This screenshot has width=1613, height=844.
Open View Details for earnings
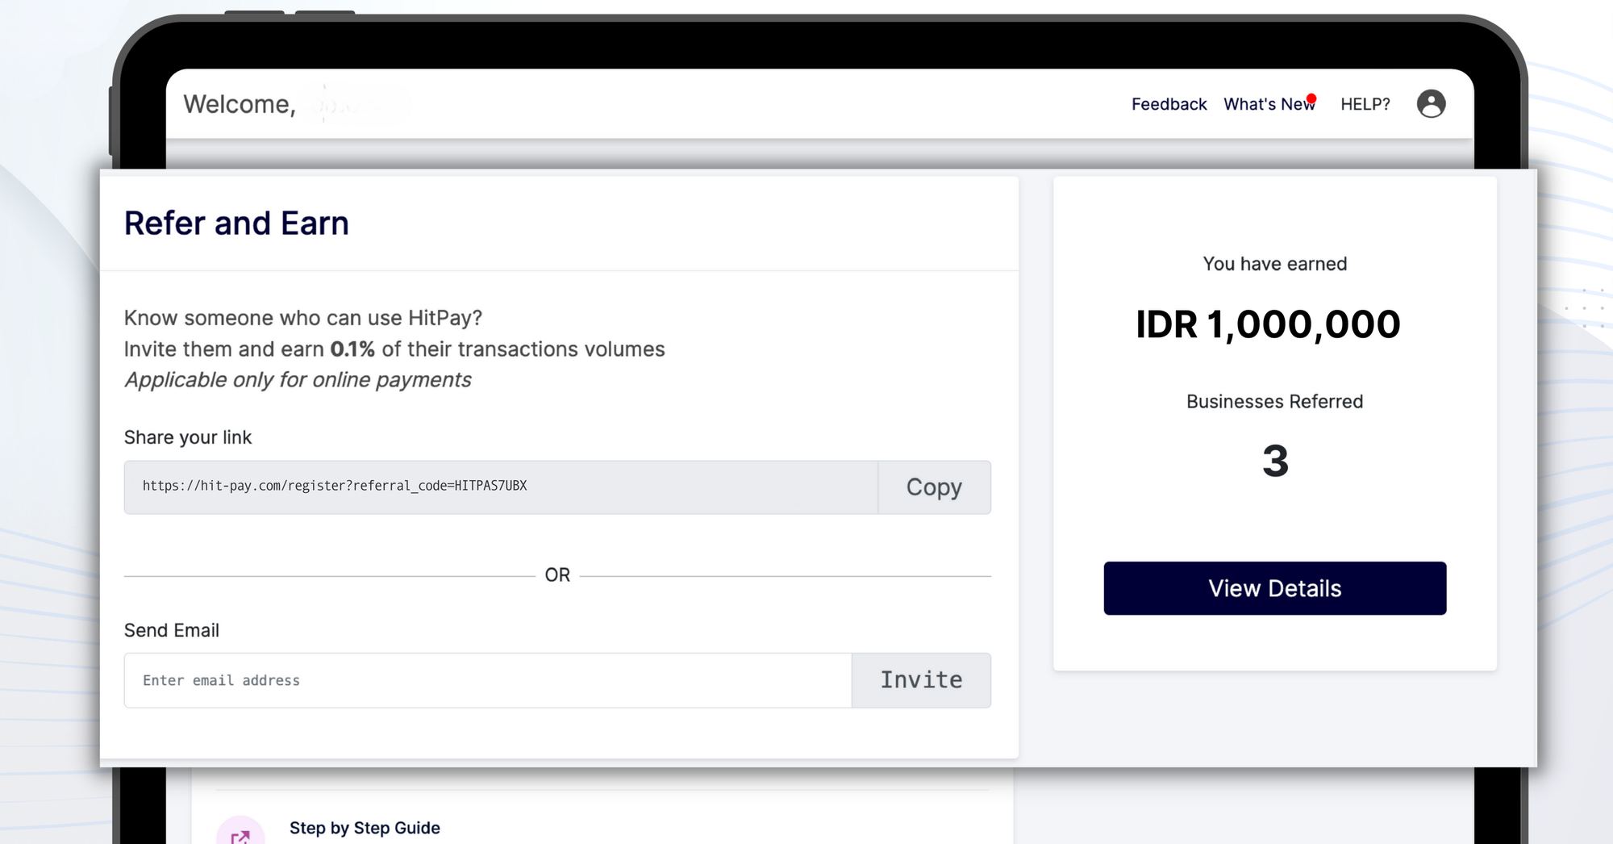pyautogui.click(x=1275, y=588)
